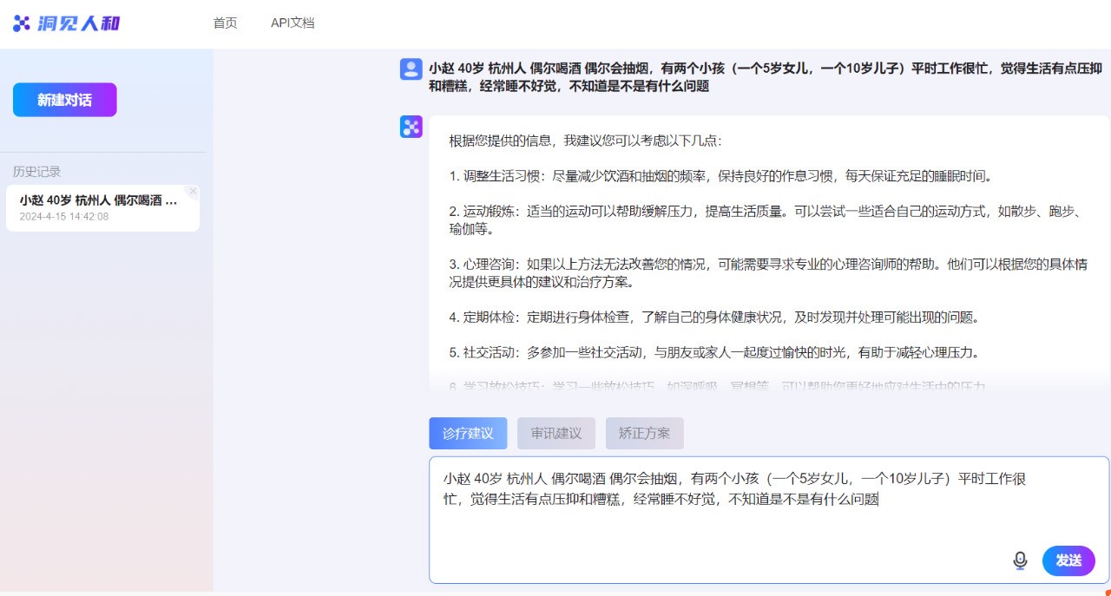Switch to the 矫正方案 tab
The image size is (1111, 596).
click(x=644, y=434)
